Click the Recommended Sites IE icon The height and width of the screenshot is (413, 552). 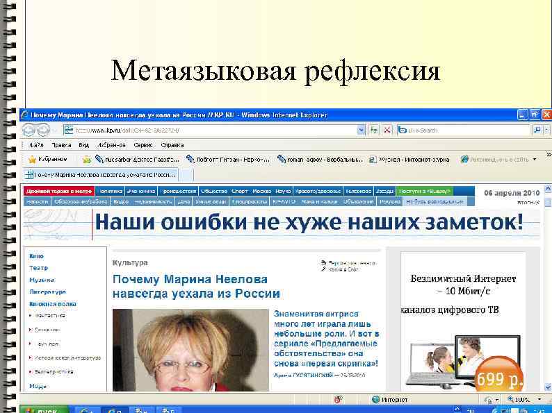[464, 160]
